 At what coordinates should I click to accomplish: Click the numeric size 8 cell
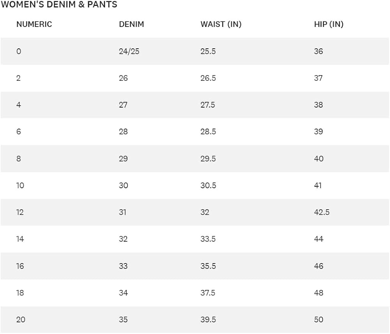tap(18, 159)
